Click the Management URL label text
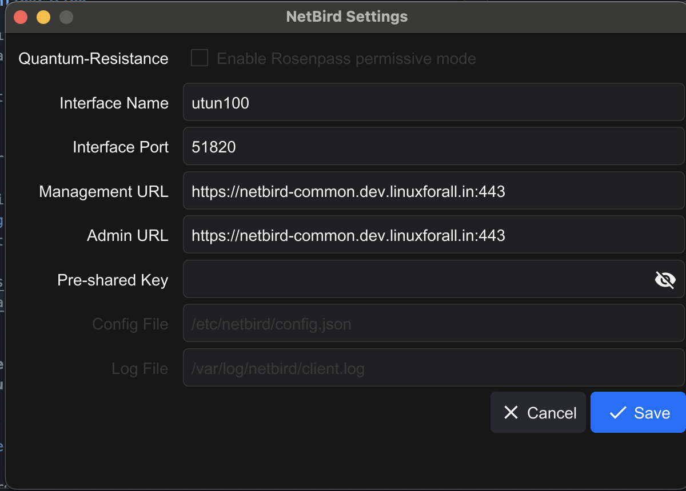Image resolution: width=686 pixels, height=491 pixels. tap(103, 192)
